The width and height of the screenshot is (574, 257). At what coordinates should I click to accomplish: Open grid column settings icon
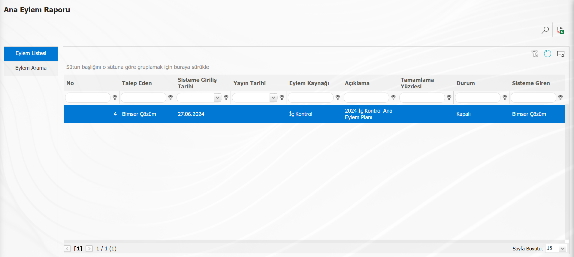click(561, 54)
